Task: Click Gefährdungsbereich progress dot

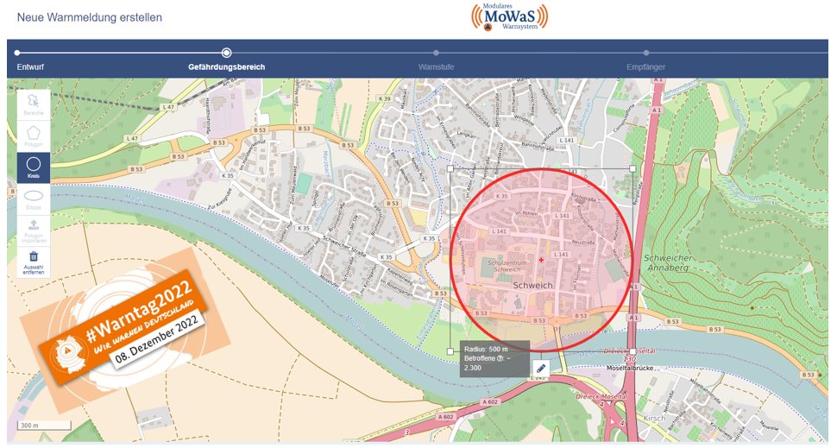Action: tap(226, 53)
